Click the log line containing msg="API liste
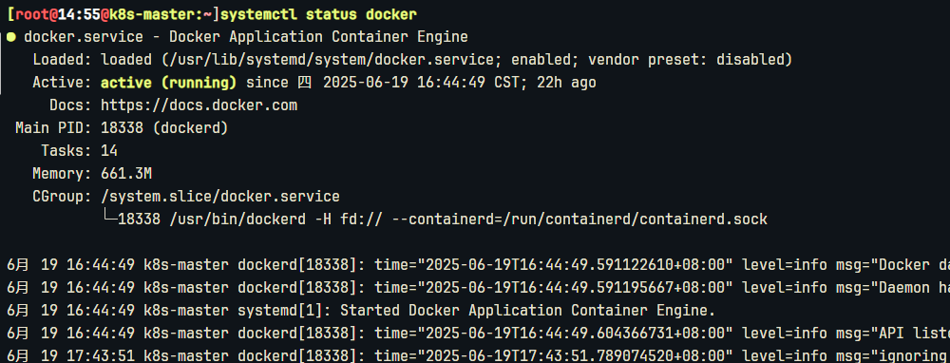The image size is (950, 363). (x=475, y=334)
